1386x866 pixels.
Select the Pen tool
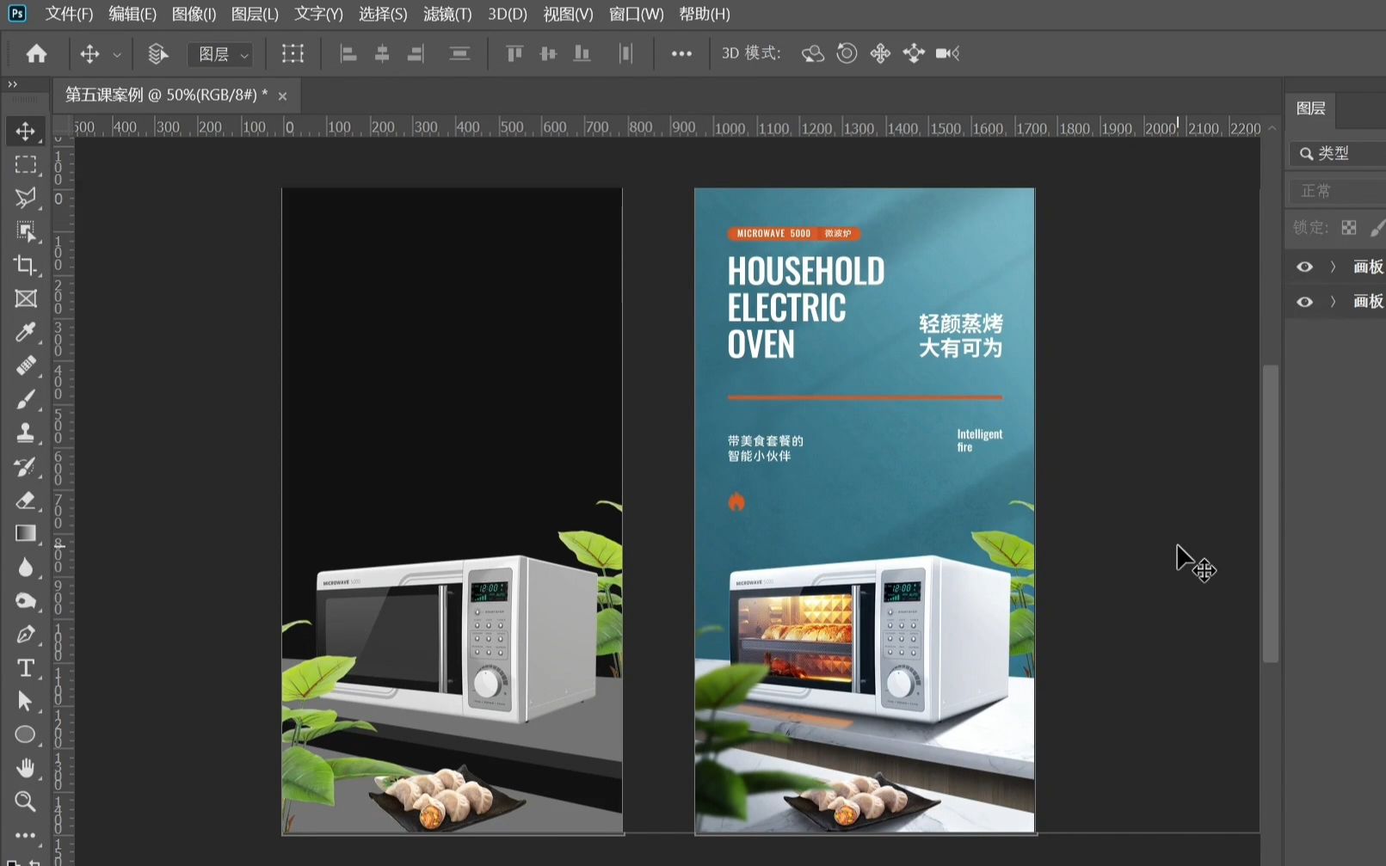[26, 634]
